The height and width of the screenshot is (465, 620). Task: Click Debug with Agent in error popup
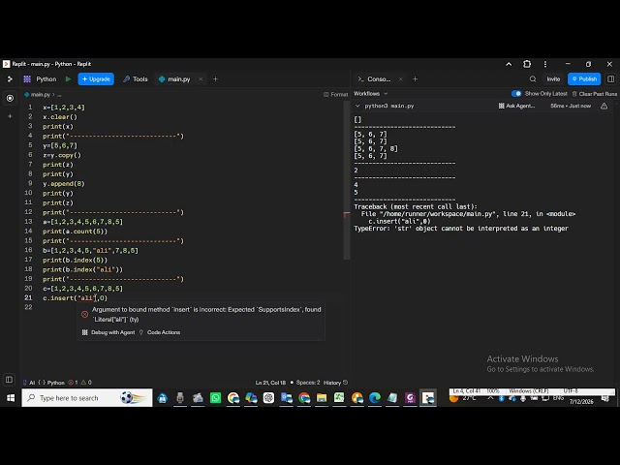[x=108, y=332]
